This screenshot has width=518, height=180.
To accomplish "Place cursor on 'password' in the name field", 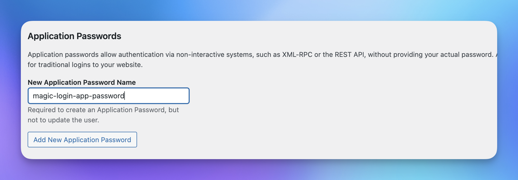I will click(x=108, y=96).
